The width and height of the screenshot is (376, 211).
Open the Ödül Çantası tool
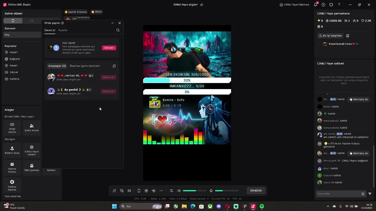click(x=32, y=167)
